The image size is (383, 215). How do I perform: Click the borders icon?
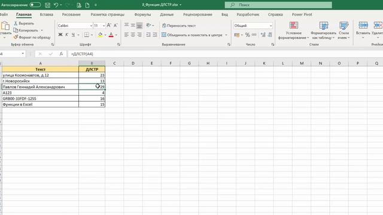[x=86, y=35]
